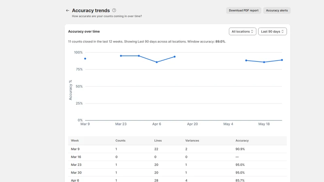Viewport: 324px width, 182px height.
Task: Go back using the left arrow icon
Action: pos(68,11)
